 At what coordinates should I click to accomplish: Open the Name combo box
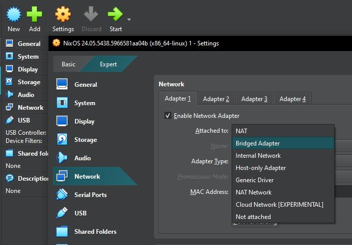click(343, 146)
